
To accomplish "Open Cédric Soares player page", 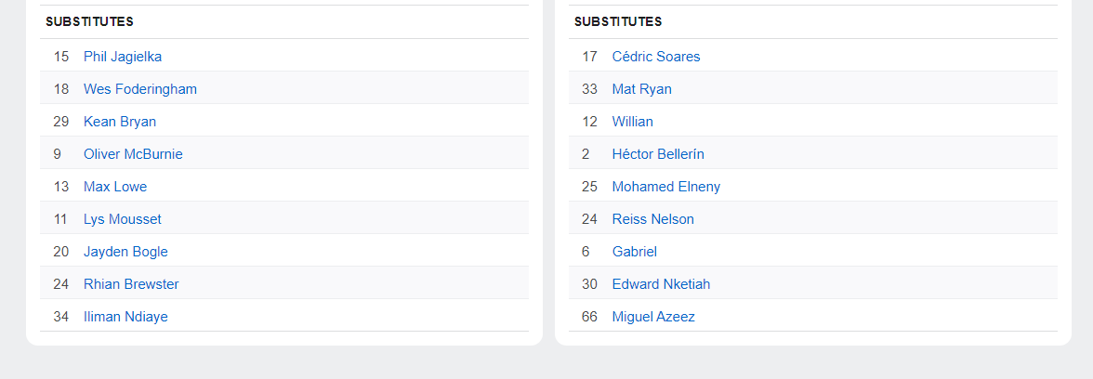I will (x=656, y=57).
